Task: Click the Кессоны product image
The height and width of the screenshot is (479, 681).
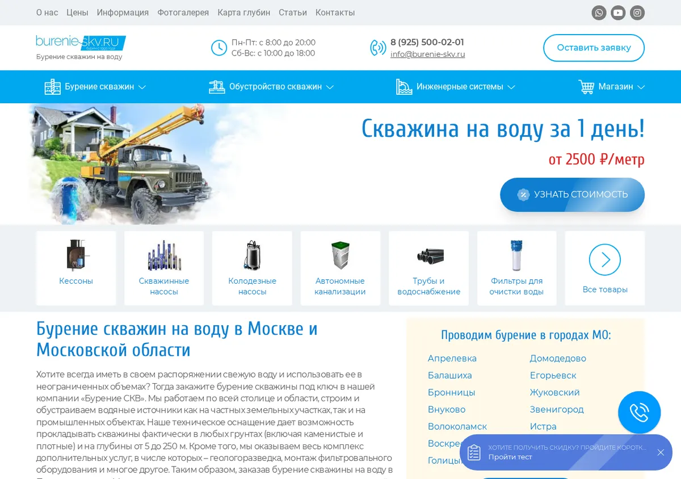Action: pyautogui.click(x=76, y=255)
